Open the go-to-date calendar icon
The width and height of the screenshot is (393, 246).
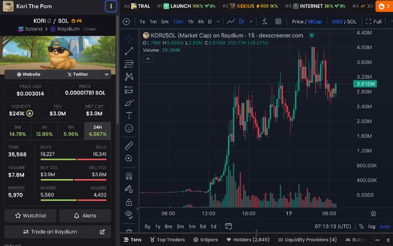pos(228,226)
